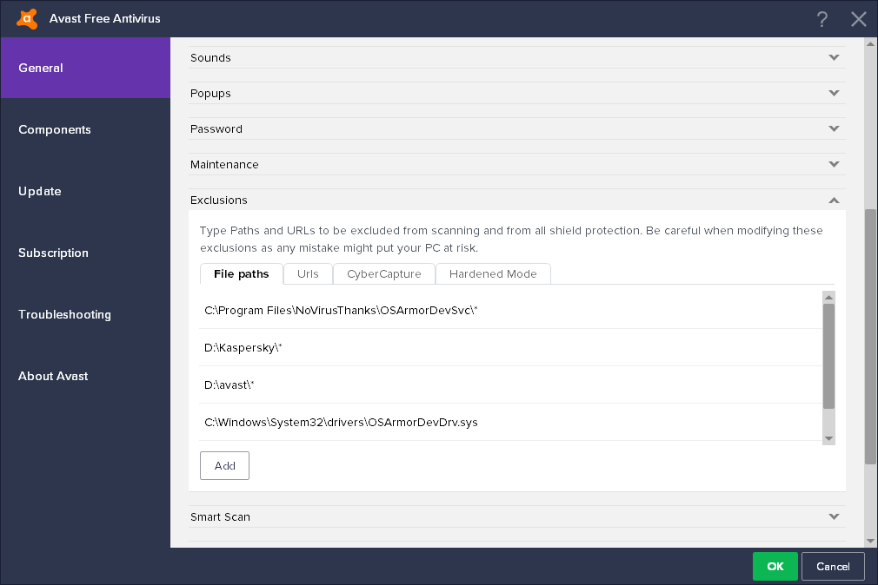Collapse the Exclusions section

click(x=834, y=200)
